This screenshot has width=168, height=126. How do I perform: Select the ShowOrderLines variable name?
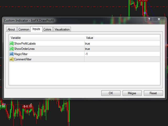(x=24, y=49)
